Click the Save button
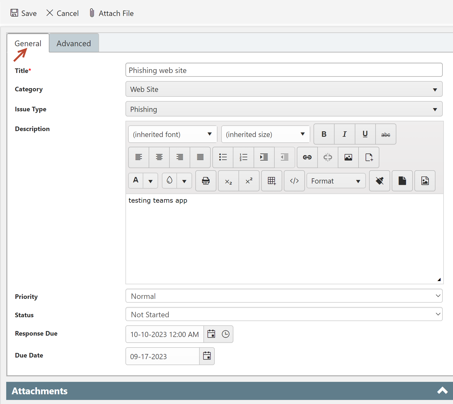 [24, 13]
